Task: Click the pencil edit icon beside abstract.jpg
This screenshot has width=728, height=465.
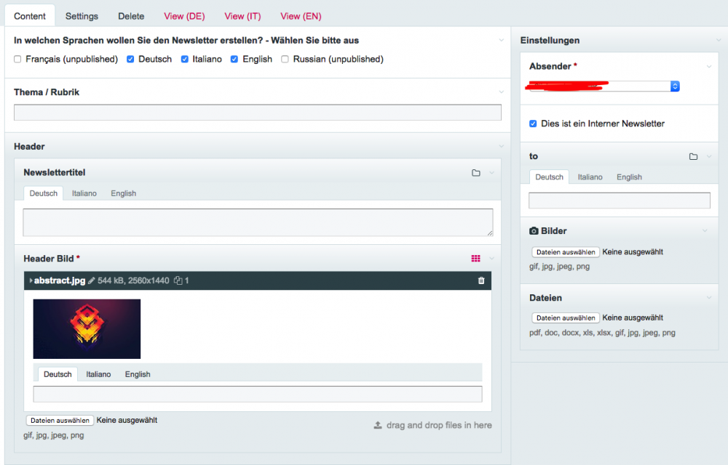Action: 92,280
